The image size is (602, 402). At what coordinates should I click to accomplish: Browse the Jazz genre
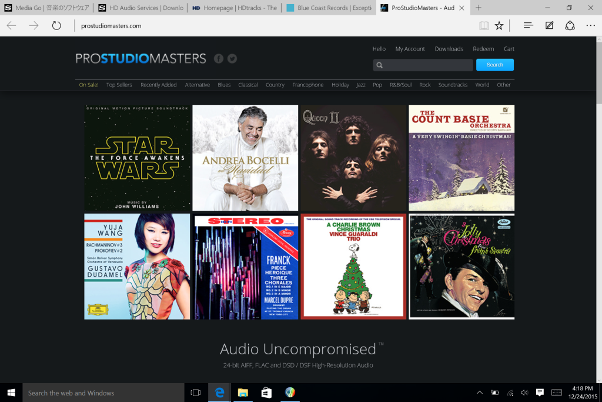tap(361, 85)
